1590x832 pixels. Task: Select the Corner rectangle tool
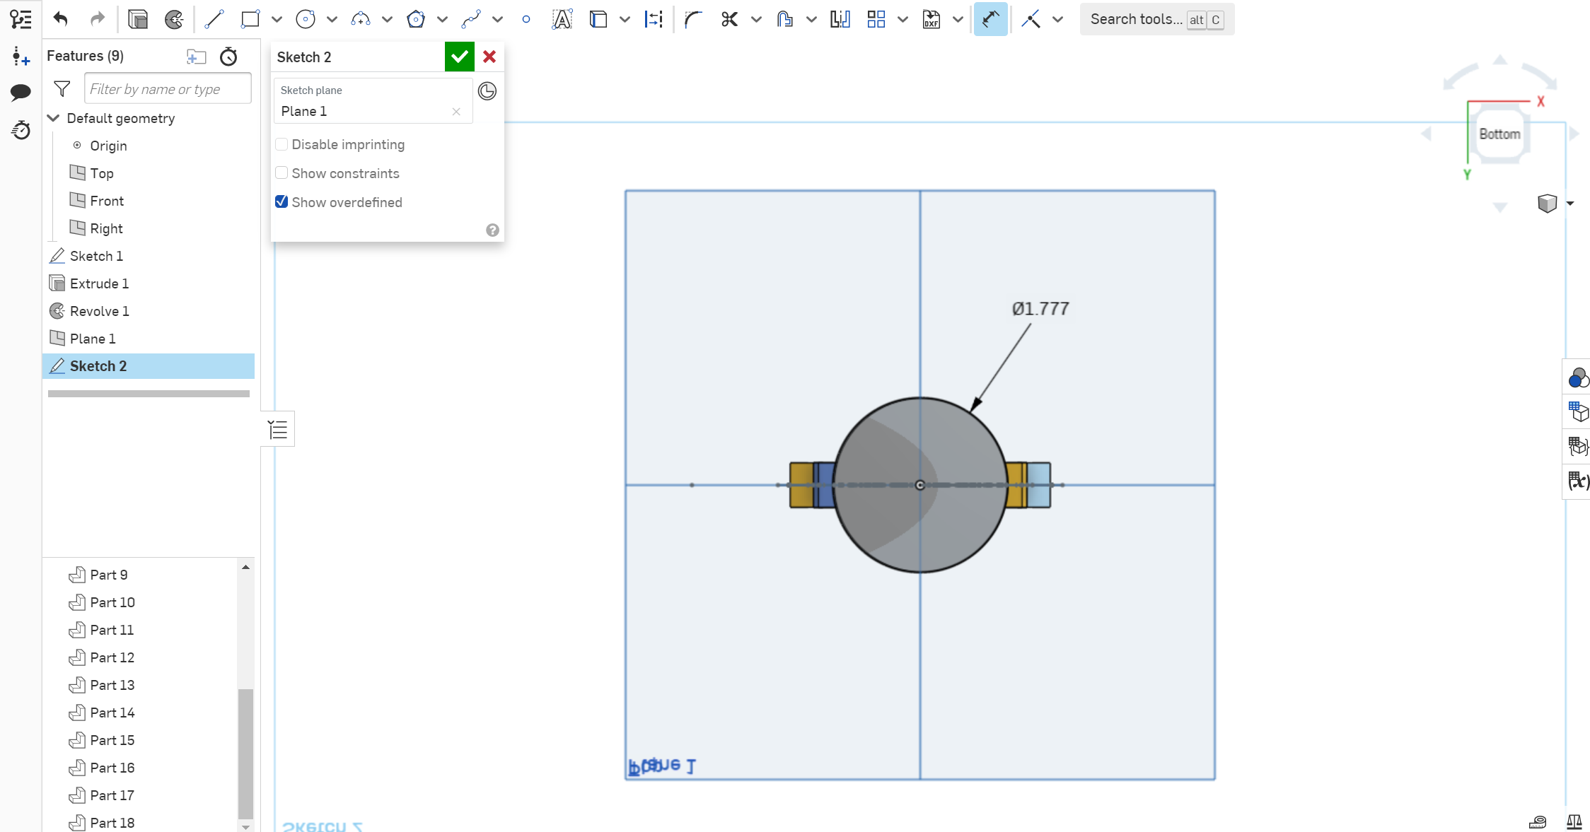pos(249,19)
